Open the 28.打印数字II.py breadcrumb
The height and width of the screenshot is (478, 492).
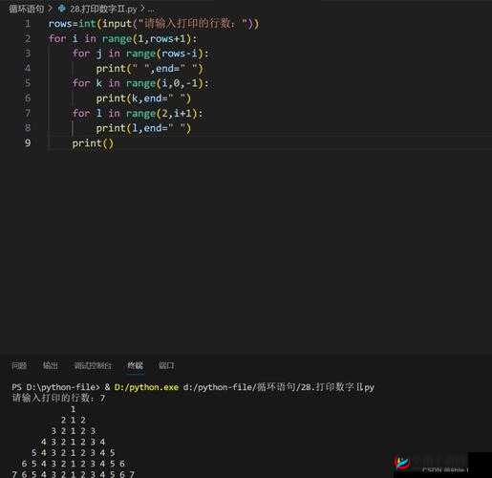click(103, 9)
